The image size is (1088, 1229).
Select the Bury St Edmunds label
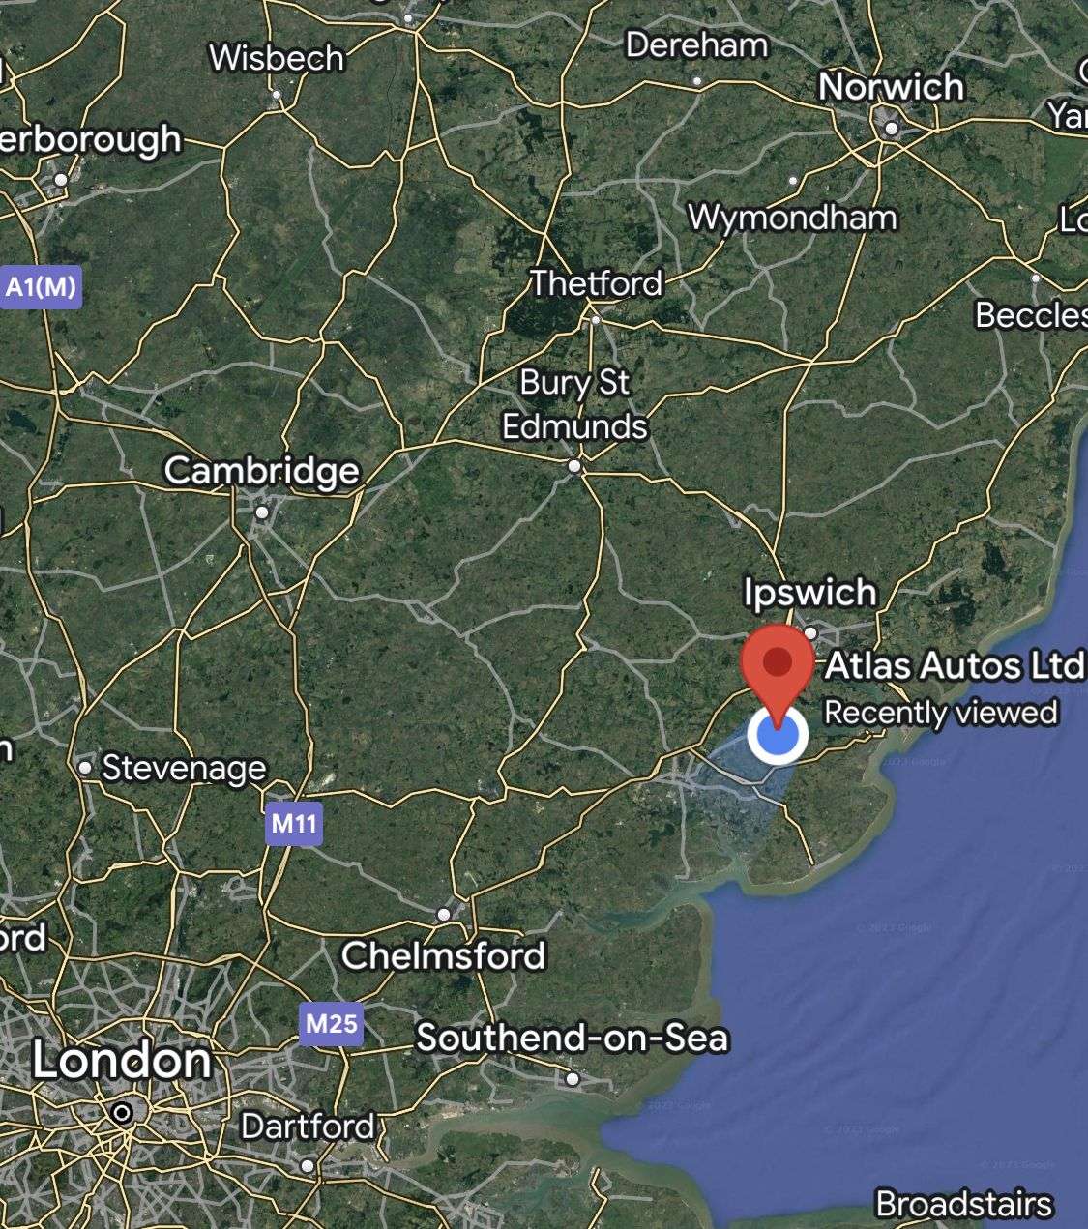574,404
